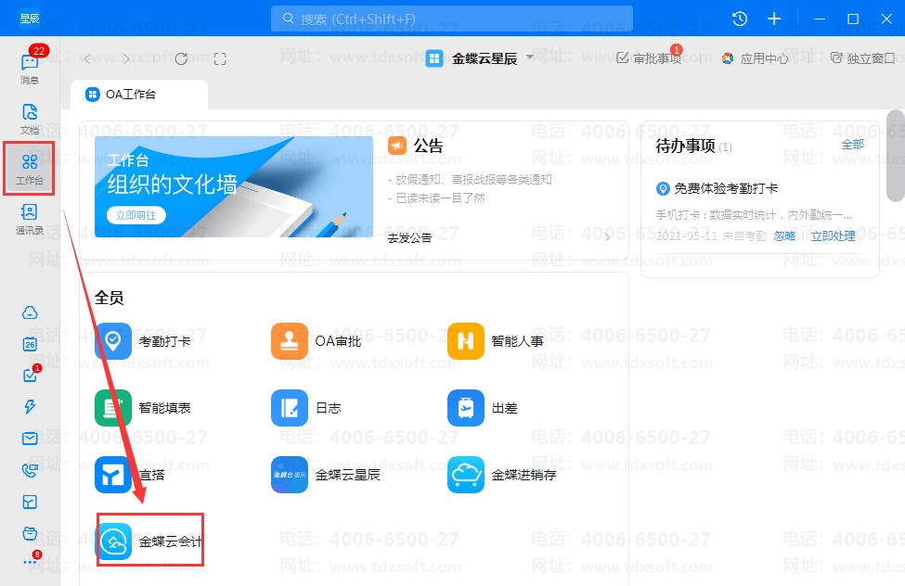
Task: Open the 智能人事 HR app
Action: tap(466, 341)
